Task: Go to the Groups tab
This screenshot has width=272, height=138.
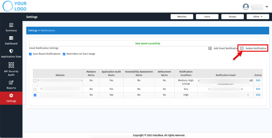Action: click(x=232, y=17)
